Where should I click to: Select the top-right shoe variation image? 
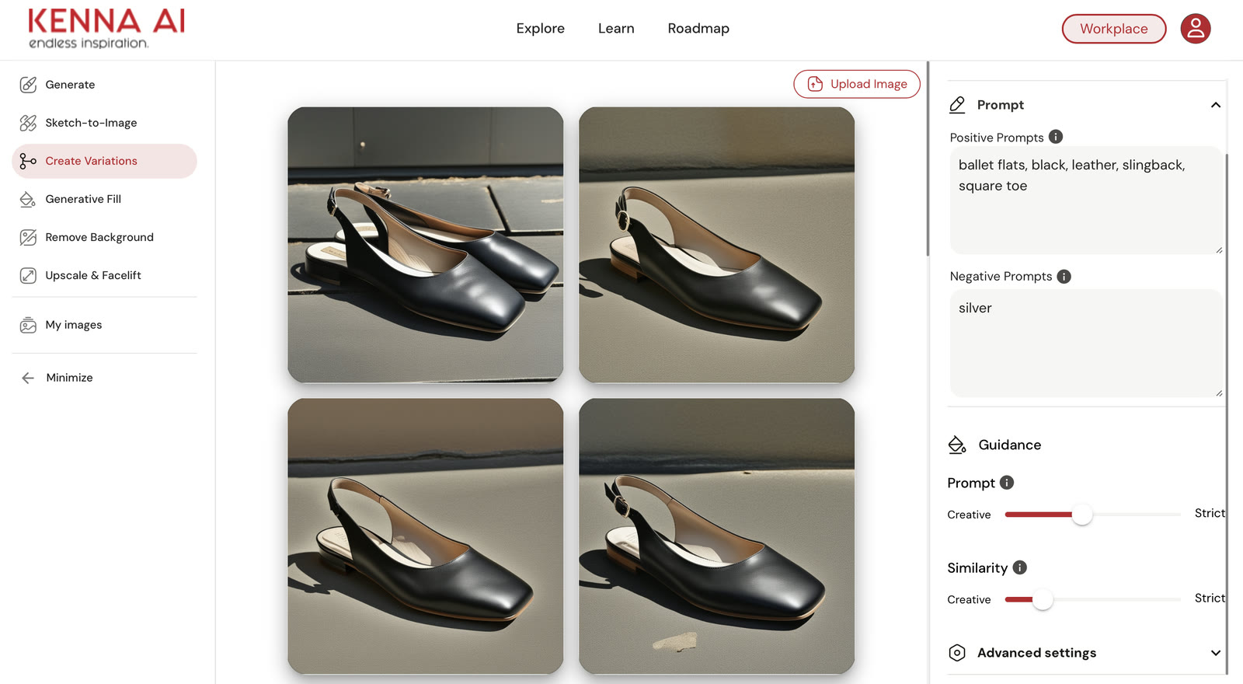[x=717, y=245]
